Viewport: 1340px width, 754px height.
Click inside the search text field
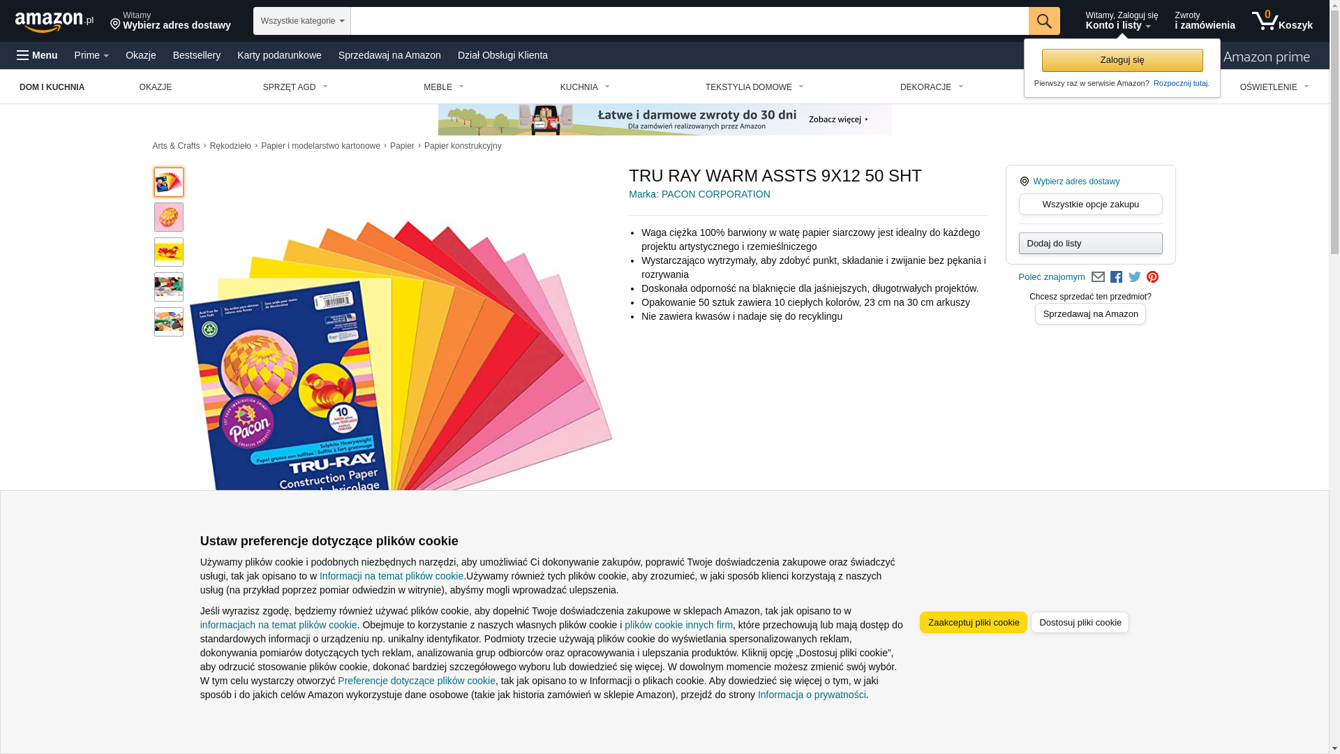(690, 21)
